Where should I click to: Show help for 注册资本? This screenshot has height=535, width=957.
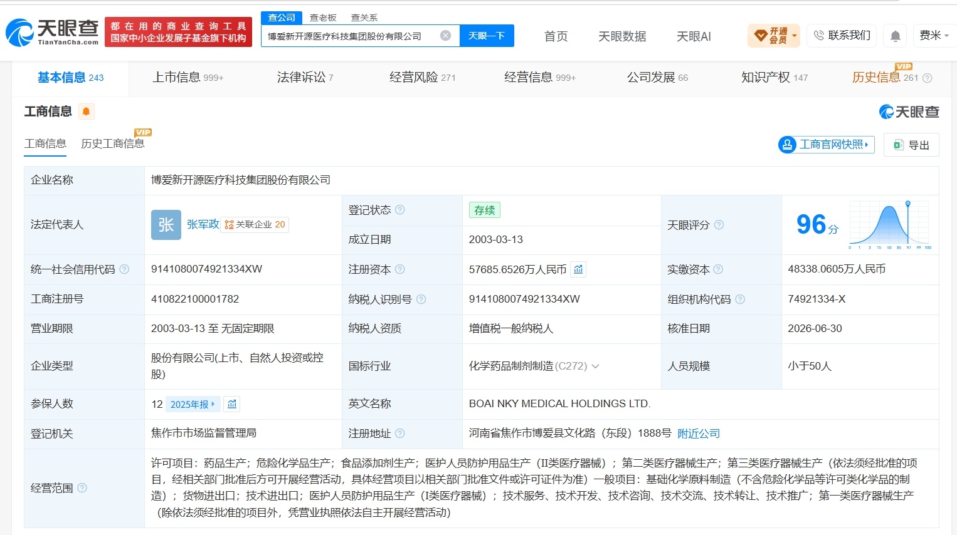(x=399, y=269)
